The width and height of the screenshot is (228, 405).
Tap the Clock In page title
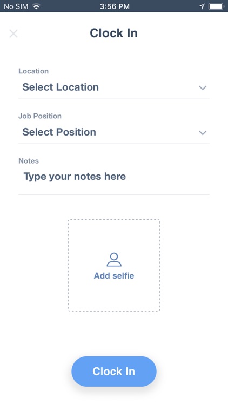(x=114, y=33)
